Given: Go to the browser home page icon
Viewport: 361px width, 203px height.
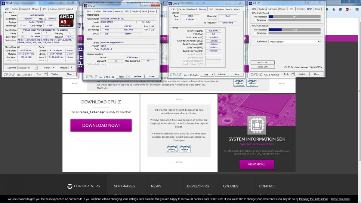Looking at the screenshot, I should click(334, 9).
